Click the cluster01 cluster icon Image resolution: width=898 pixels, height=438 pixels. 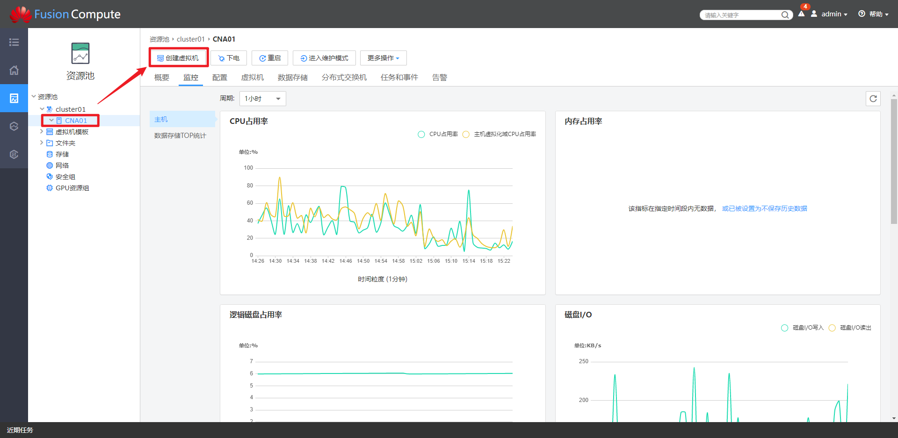pyautogui.click(x=50, y=109)
